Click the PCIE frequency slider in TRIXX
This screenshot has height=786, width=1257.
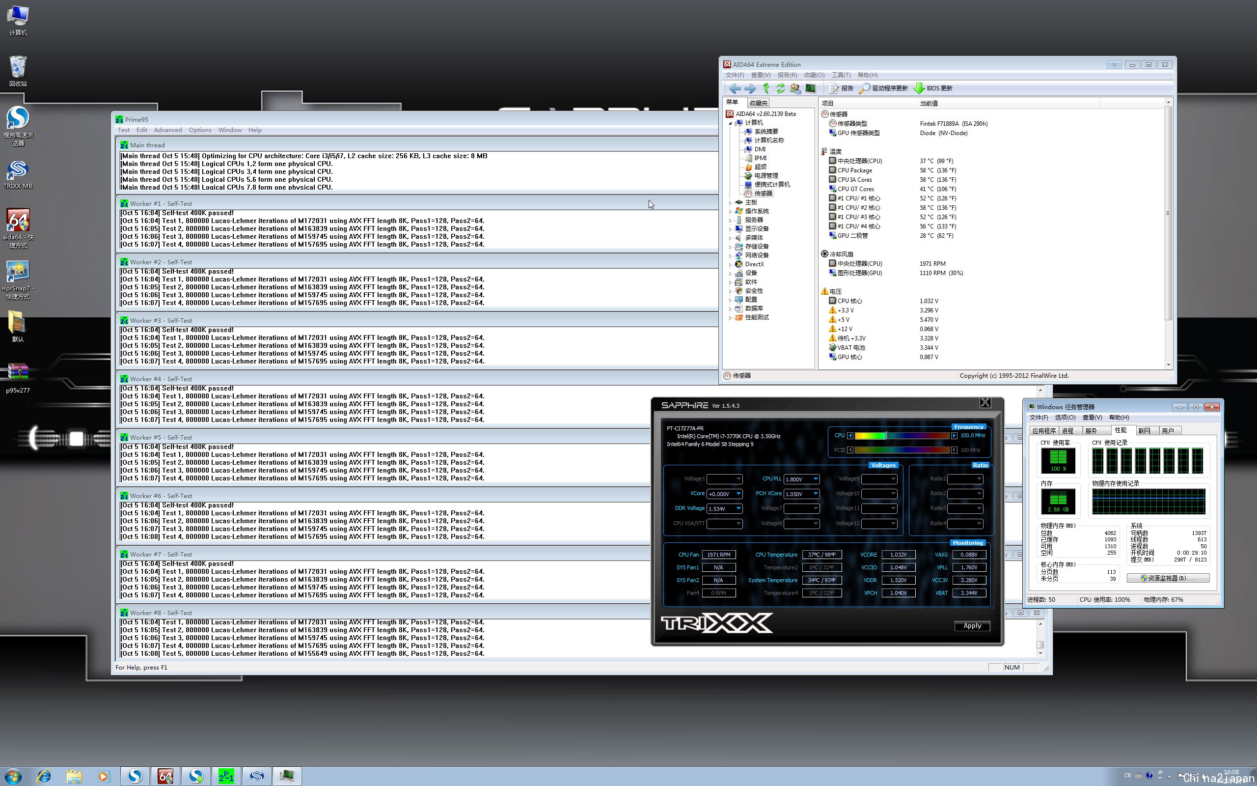(x=902, y=450)
